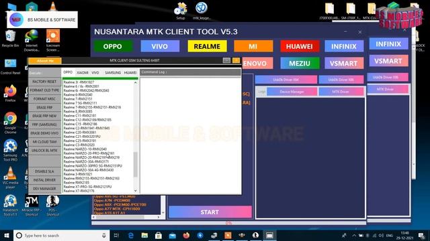The height and width of the screenshot is (241, 430).
Task: Click the Task View taskbar icon
Action: (x=116, y=235)
